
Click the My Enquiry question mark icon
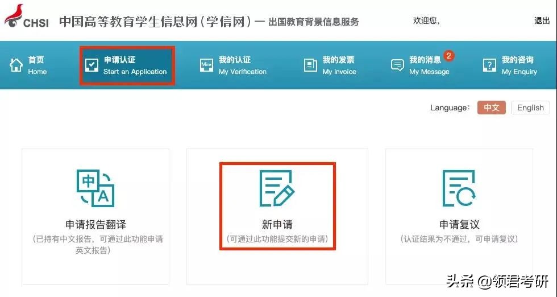(x=489, y=65)
